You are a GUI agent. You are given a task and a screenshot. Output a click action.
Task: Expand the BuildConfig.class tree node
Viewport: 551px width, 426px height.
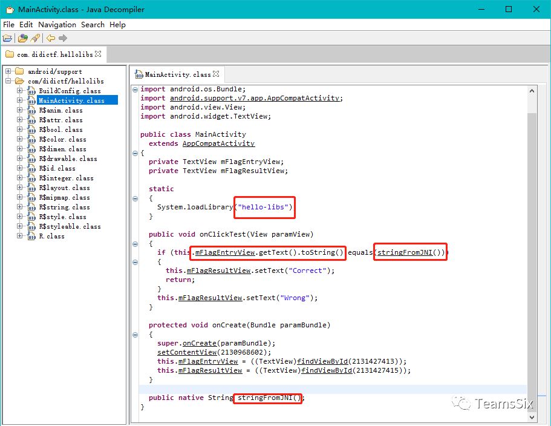tap(20, 91)
